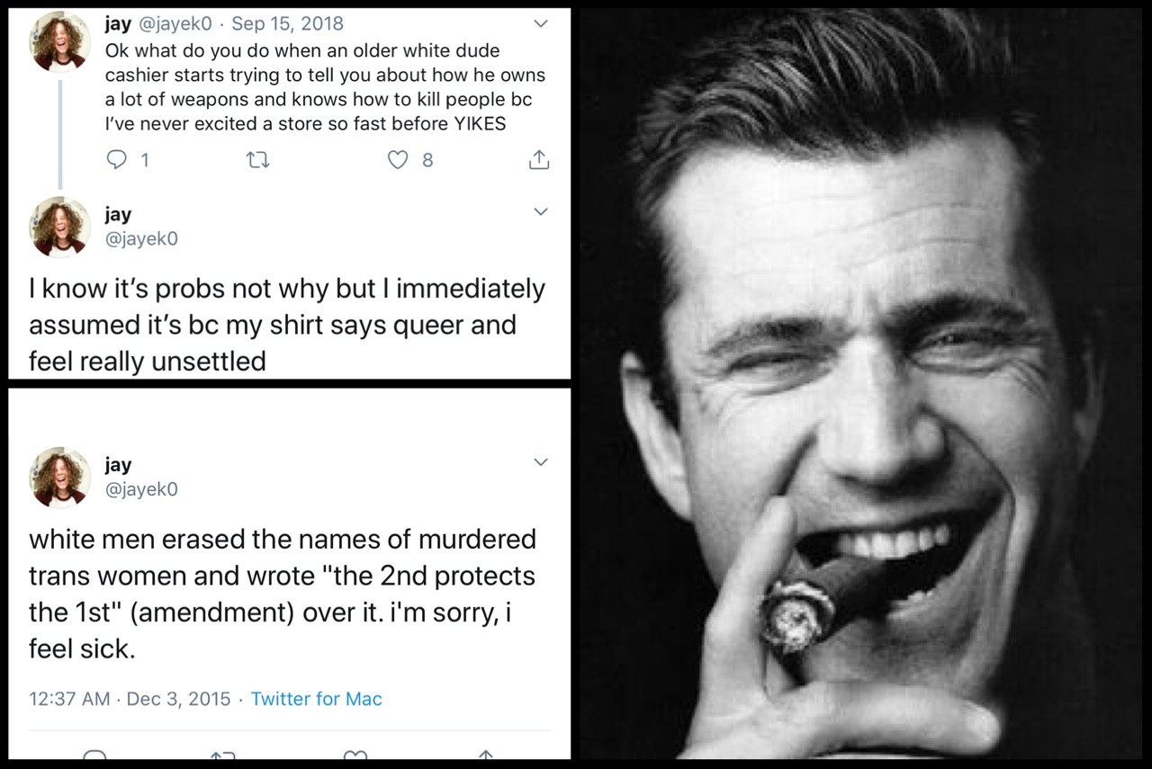
Task: Like the tweet with 8 likes
Action: tap(398, 160)
